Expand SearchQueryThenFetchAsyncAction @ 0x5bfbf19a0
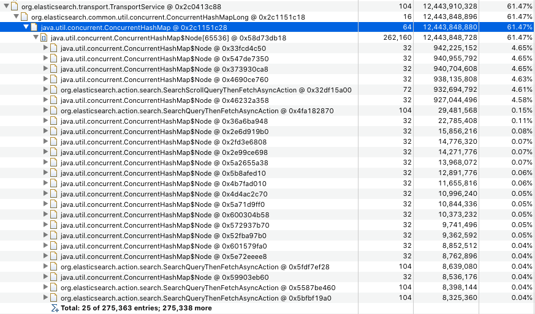 [45, 297]
